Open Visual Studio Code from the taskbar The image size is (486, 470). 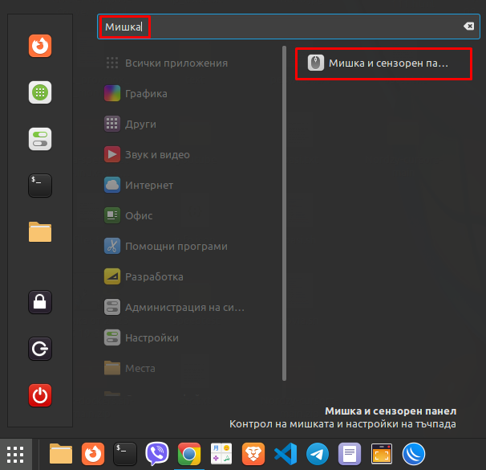point(286,454)
